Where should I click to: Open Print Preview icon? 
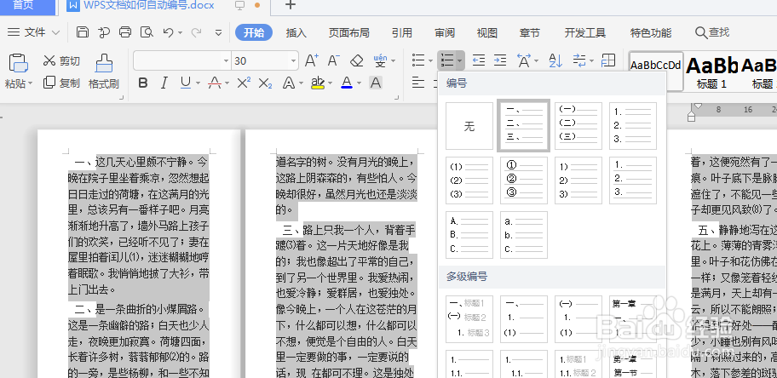click(147, 32)
